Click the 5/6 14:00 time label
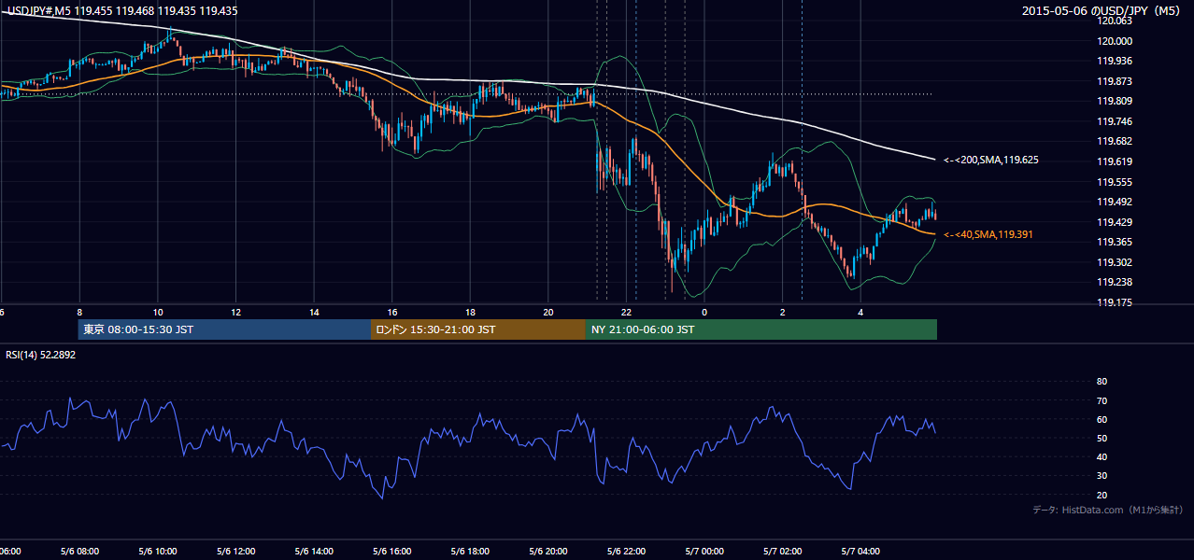Screen dimensions: 1194x560 tap(314, 551)
